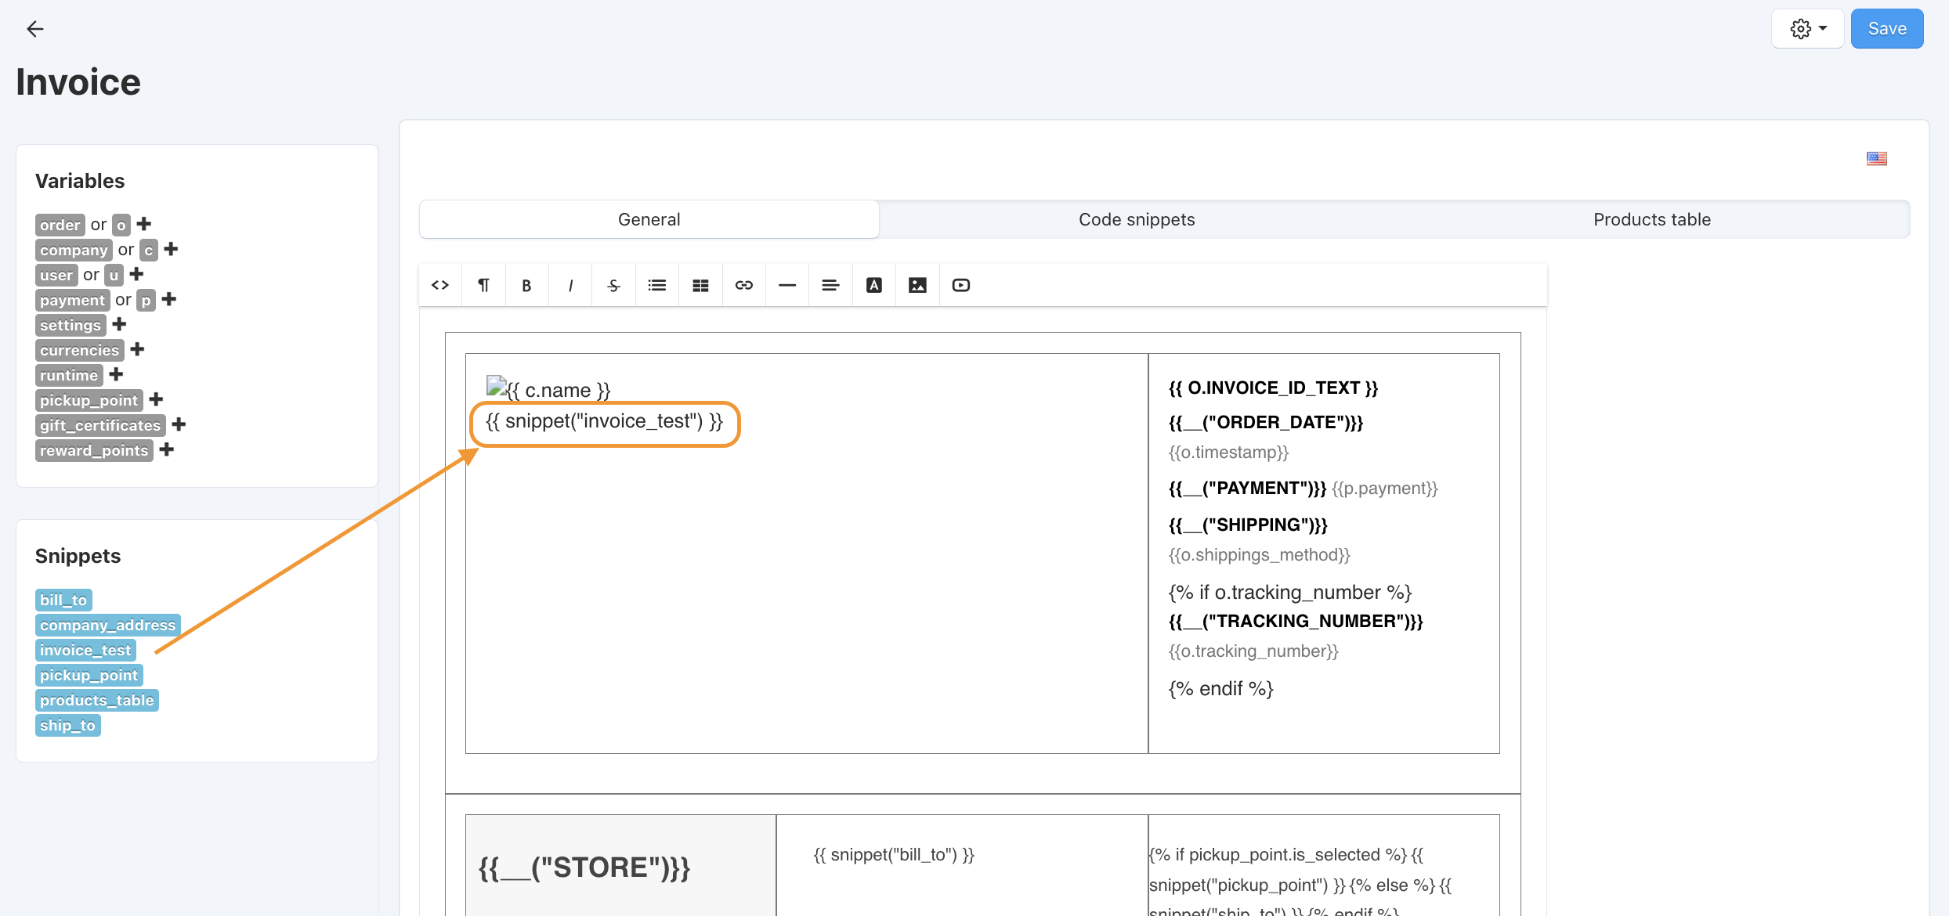Apply strikethrough formatting
1949x916 pixels.
click(x=613, y=285)
